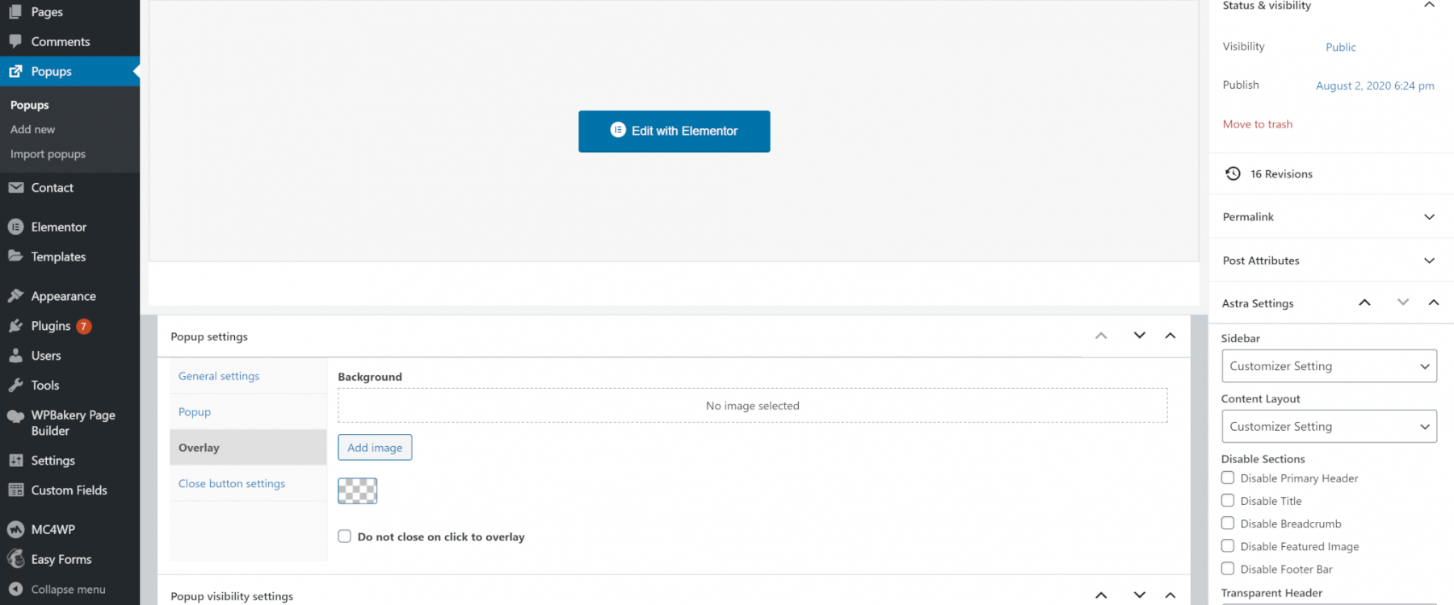Click the Collapse menu arrow icon
Viewport: 1454px width, 605px height.
[x=15, y=589]
